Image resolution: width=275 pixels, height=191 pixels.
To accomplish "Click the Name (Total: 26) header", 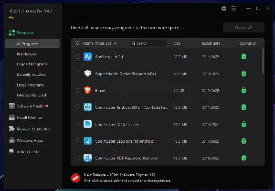I will [x=97, y=43].
